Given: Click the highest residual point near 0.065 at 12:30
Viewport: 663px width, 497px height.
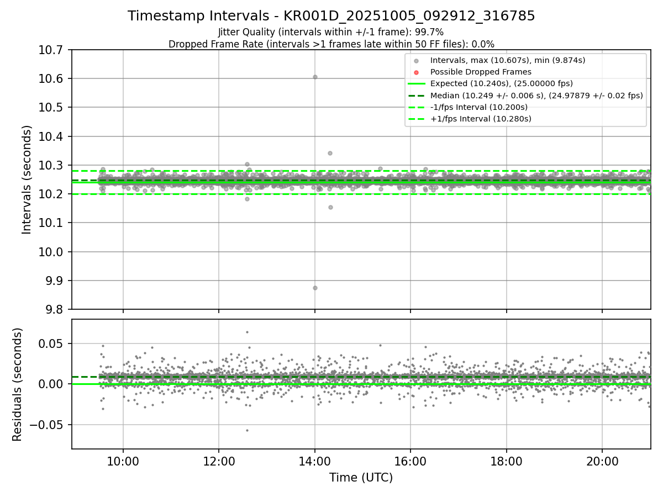Looking at the screenshot, I should pyautogui.click(x=247, y=332).
